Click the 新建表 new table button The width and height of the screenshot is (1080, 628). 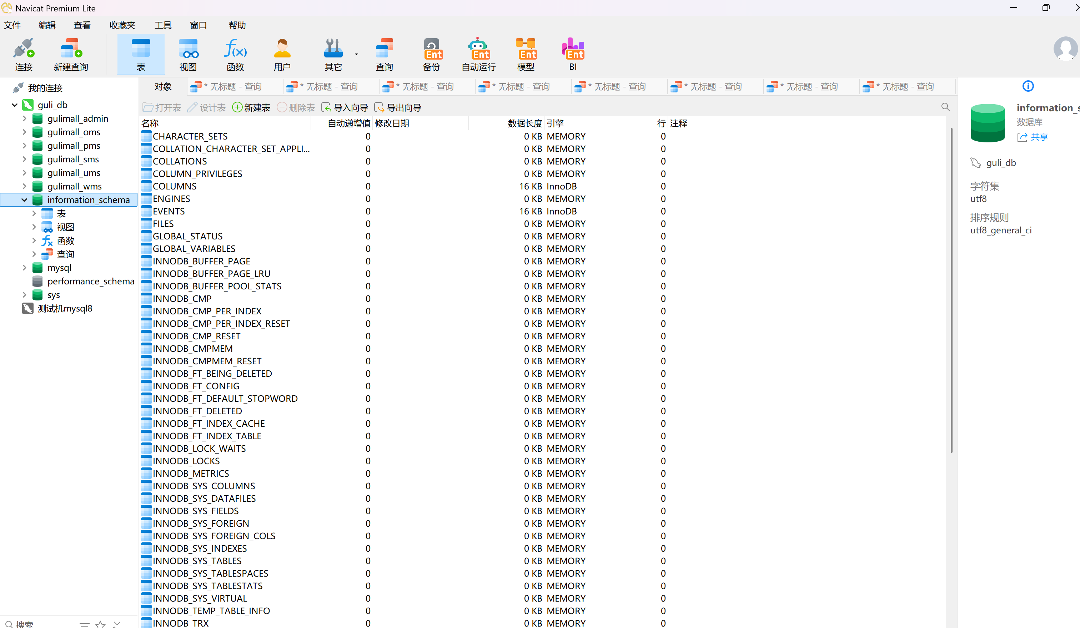tap(251, 107)
